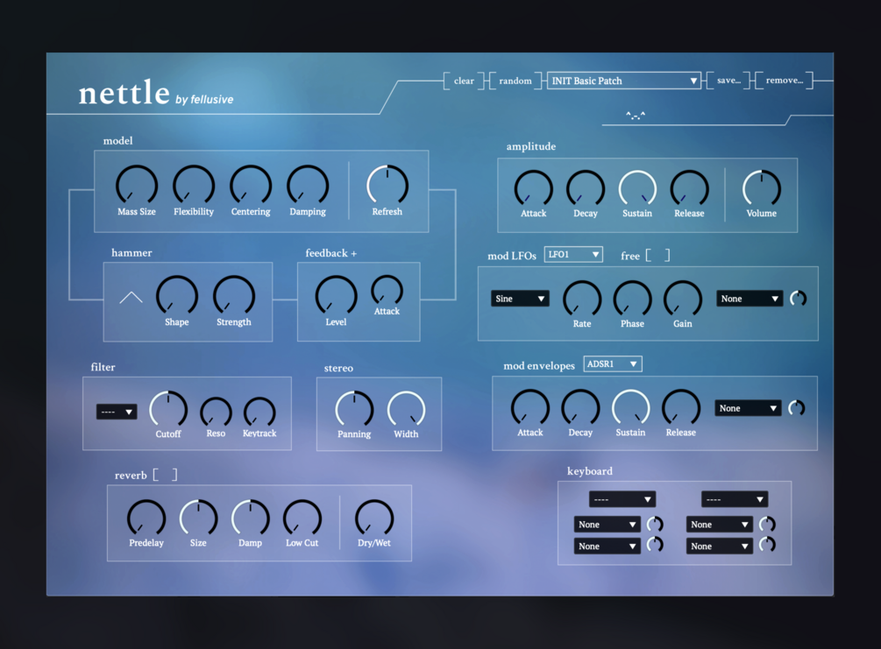Open the right keyboard source dropdown

click(x=735, y=499)
